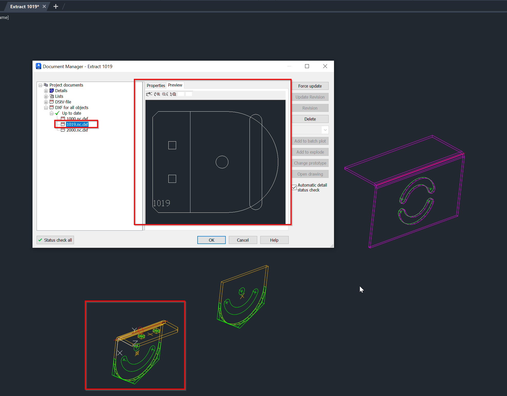
Task: Click the Lists category icon
Action: click(x=52, y=97)
